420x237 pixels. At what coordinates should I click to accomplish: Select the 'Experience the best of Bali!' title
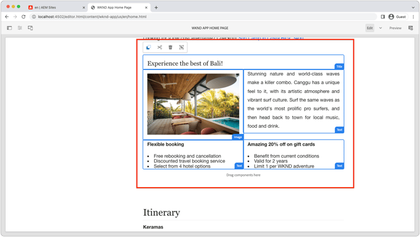(185, 63)
